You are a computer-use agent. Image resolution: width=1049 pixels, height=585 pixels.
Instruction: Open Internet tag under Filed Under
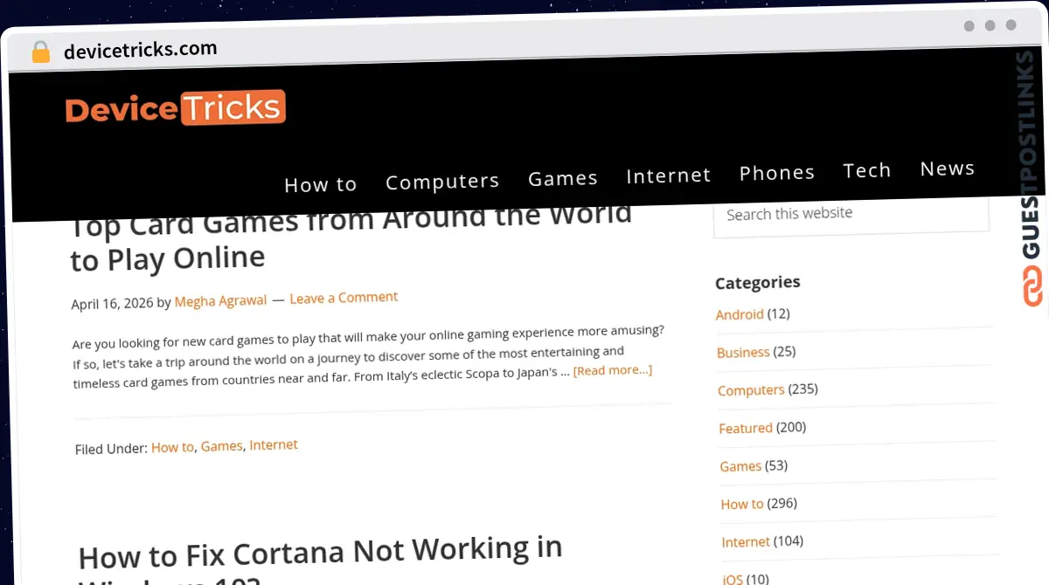[274, 445]
